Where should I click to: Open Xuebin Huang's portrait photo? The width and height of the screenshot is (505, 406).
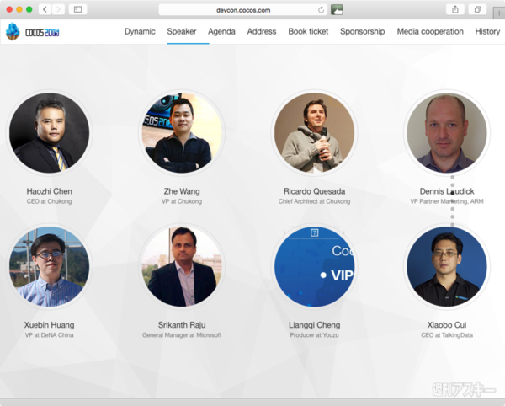click(x=50, y=266)
